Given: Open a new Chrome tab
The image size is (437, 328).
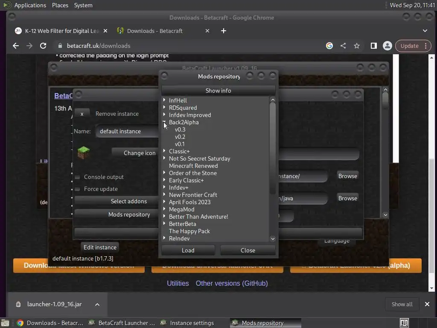Looking at the screenshot, I should pos(224,31).
